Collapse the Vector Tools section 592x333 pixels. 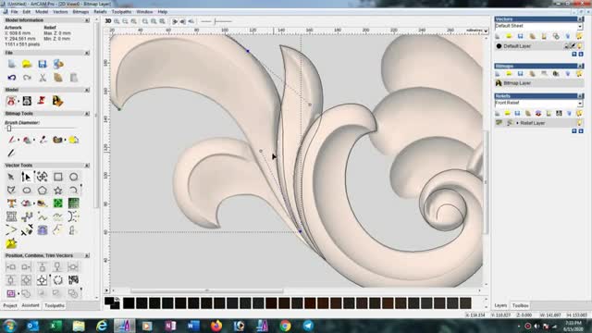(x=87, y=166)
